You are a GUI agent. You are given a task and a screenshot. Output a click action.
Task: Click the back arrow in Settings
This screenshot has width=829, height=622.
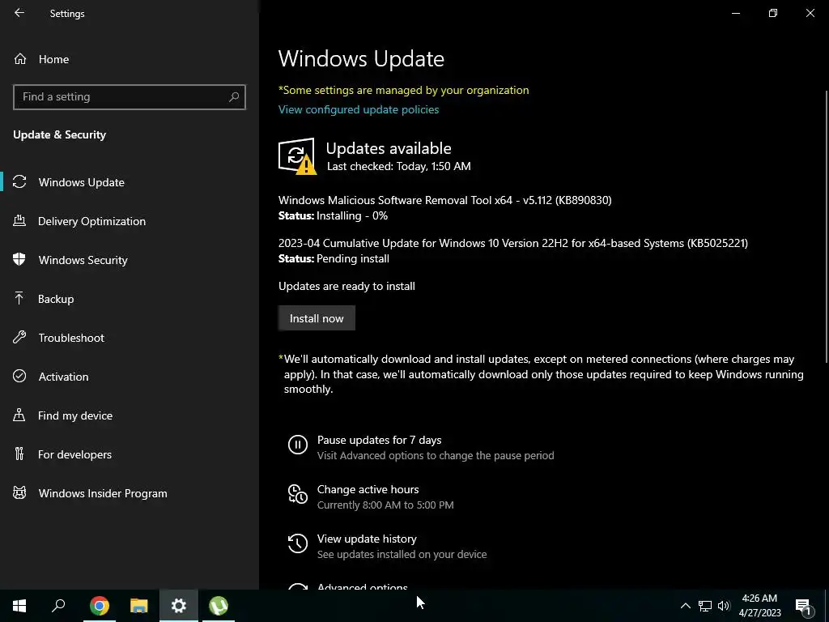click(x=19, y=13)
